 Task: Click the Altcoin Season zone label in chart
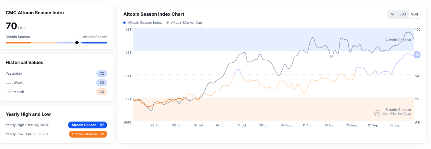click(398, 40)
